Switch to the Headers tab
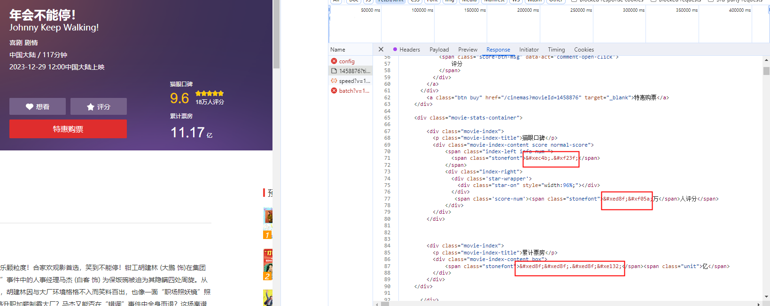The image size is (770, 306). click(409, 50)
